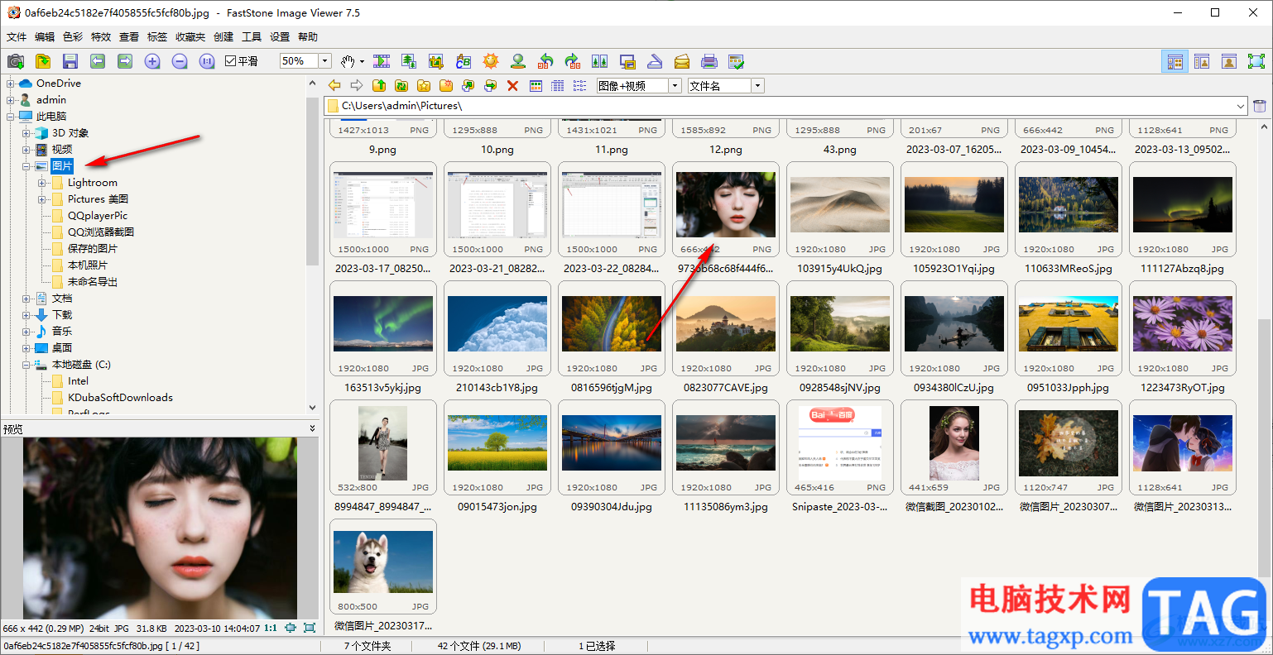Expand the 文档 folder tree node
1273x655 pixels.
click(26, 299)
